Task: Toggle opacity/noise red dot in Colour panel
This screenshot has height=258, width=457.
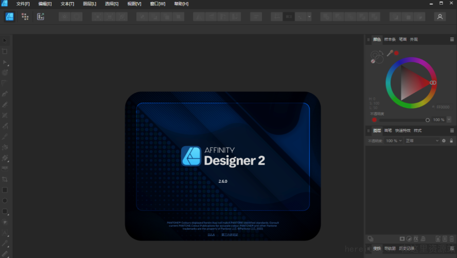Action: coord(375,120)
